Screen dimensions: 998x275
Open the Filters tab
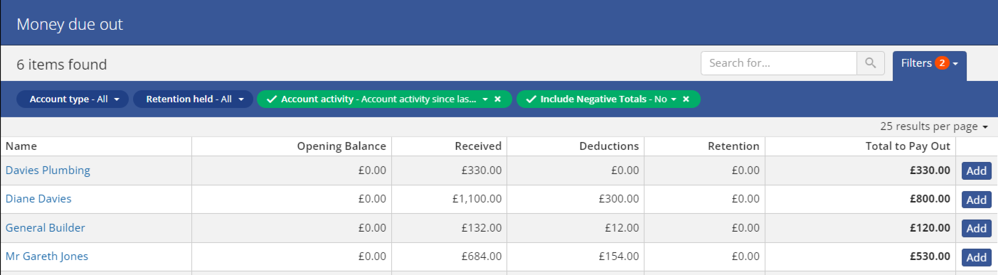[x=930, y=63]
